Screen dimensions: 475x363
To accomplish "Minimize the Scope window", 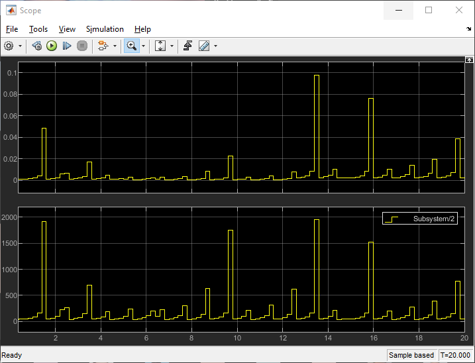I will click(x=399, y=11).
